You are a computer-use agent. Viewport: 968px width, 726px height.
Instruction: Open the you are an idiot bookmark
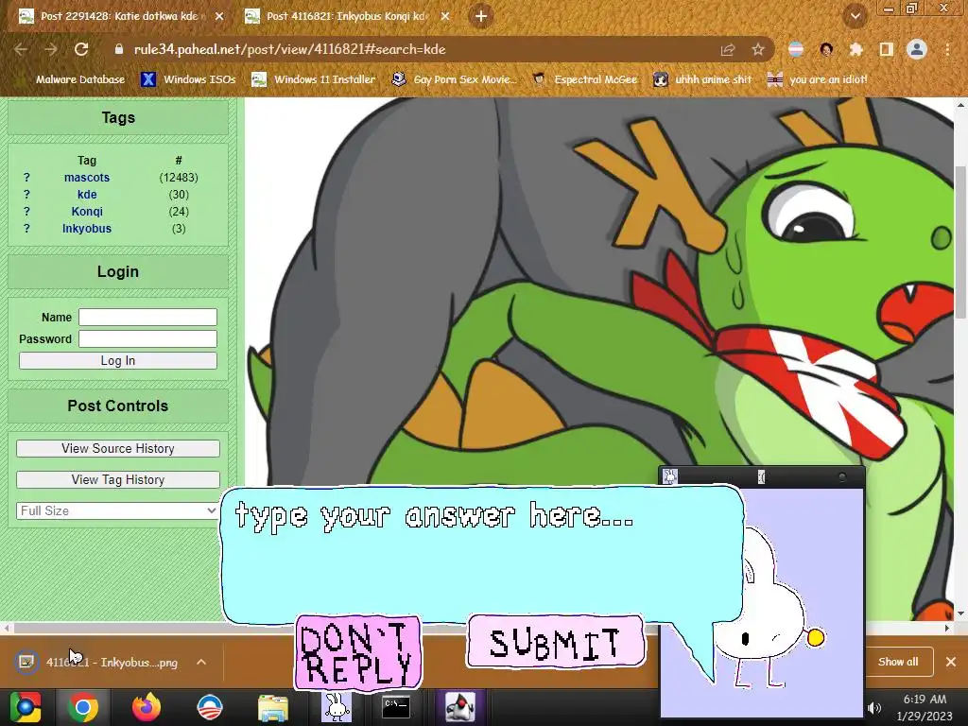point(818,79)
